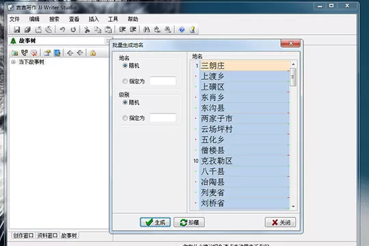The height and width of the screenshot is (246, 369).
Task: Click the light bulb tips icon
Action: 192,29
